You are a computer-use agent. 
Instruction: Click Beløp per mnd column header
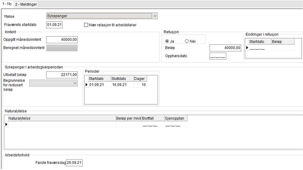click(129, 118)
